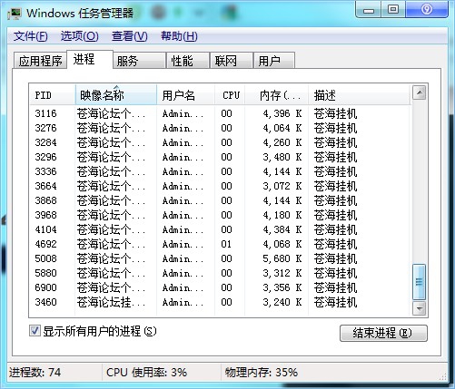Select process row with PID 3968
The height and width of the screenshot is (389, 455).
point(220,215)
